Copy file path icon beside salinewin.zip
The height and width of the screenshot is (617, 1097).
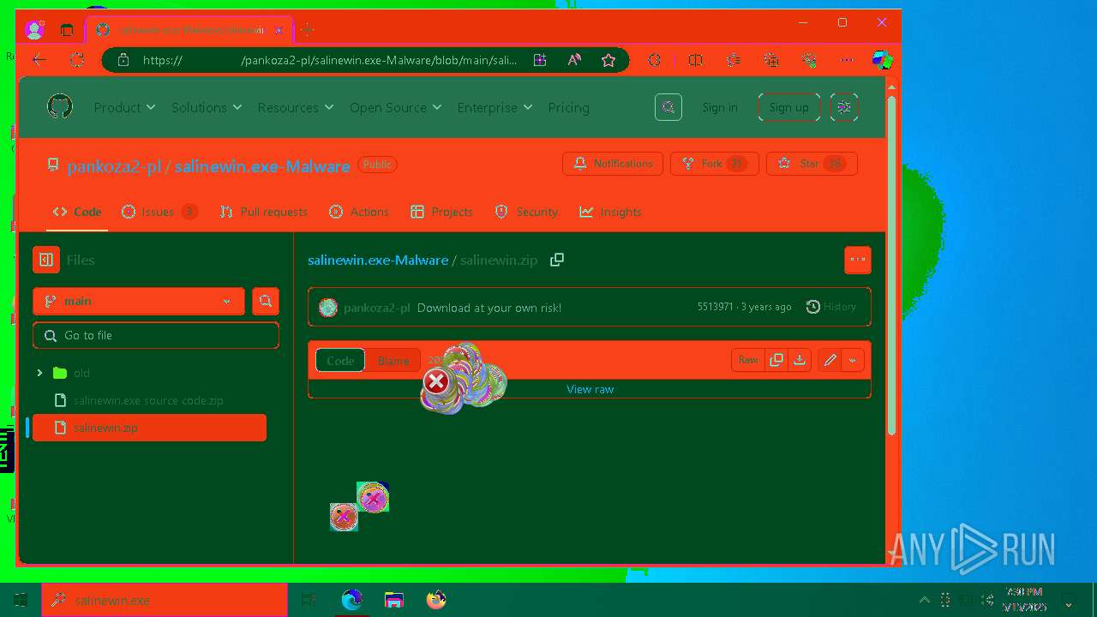tap(557, 260)
